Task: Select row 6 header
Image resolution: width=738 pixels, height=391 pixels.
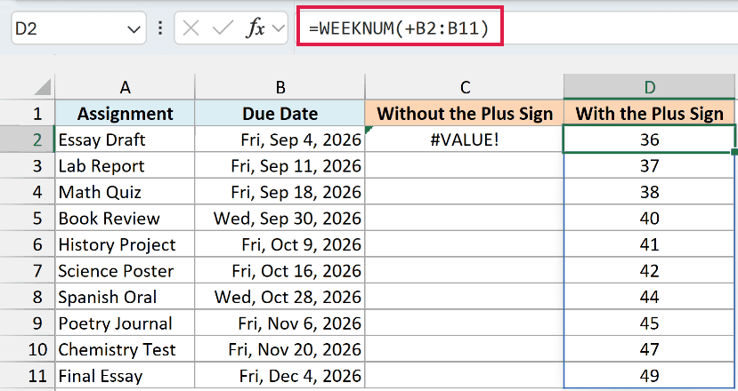Action: click(28, 245)
